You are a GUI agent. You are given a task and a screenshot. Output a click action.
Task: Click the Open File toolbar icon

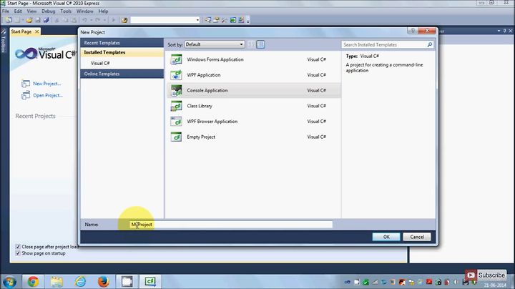(29, 20)
